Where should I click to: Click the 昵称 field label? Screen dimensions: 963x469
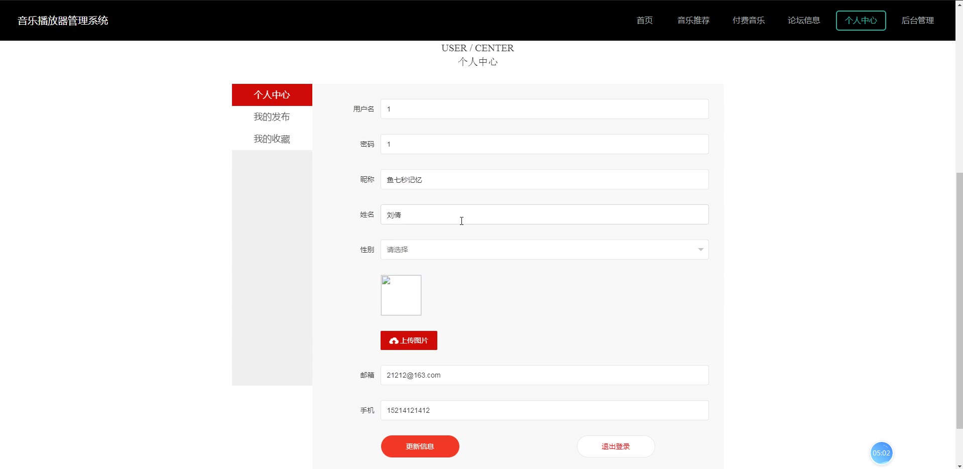tap(367, 179)
